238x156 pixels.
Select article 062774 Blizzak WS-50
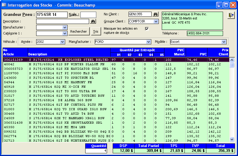[116, 136]
